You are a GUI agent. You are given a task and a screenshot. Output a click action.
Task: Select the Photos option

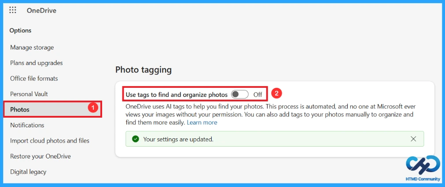click(52, 109)
